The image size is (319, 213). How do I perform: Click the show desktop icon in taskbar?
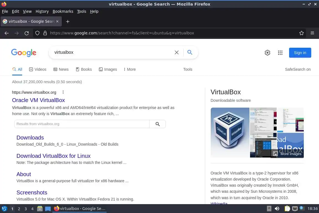point(48,209)
